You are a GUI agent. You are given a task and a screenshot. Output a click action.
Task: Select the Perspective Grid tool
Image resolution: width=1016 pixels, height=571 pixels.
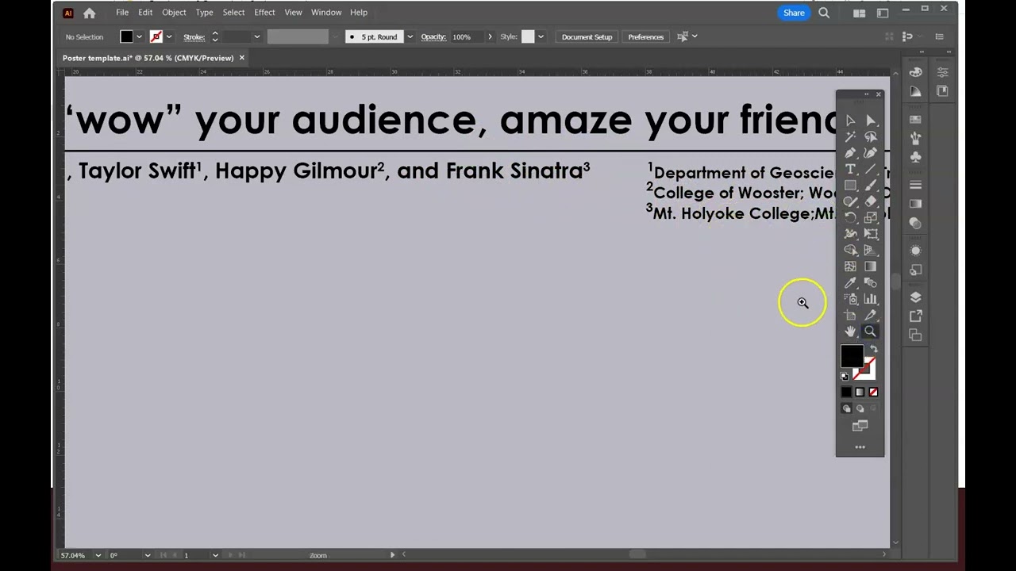(x=871, y=251)
